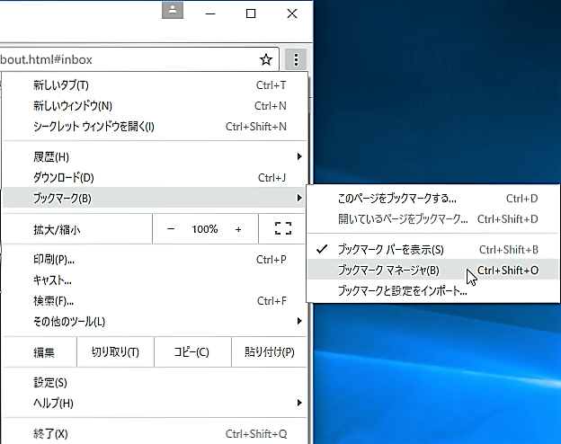Click 開いているページをブックマーク... submenu item

433,219
